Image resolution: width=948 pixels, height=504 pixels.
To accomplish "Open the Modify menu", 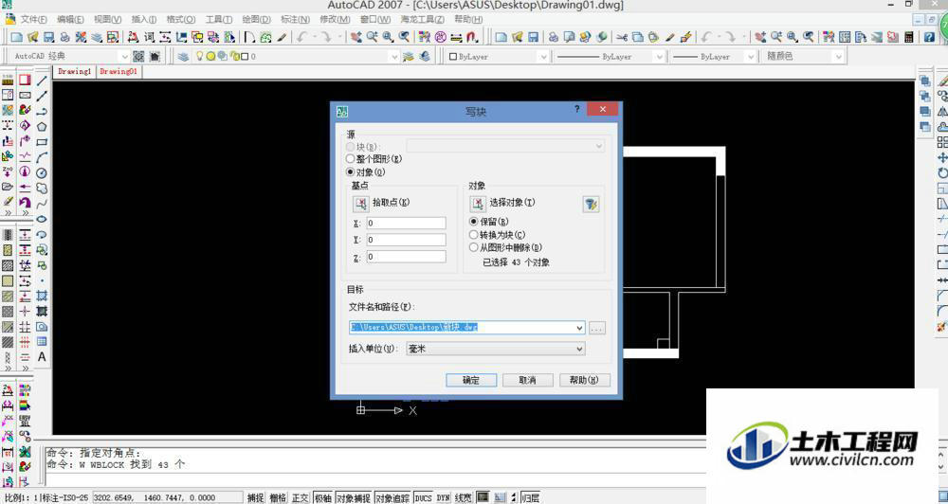I will pos(334,19).
